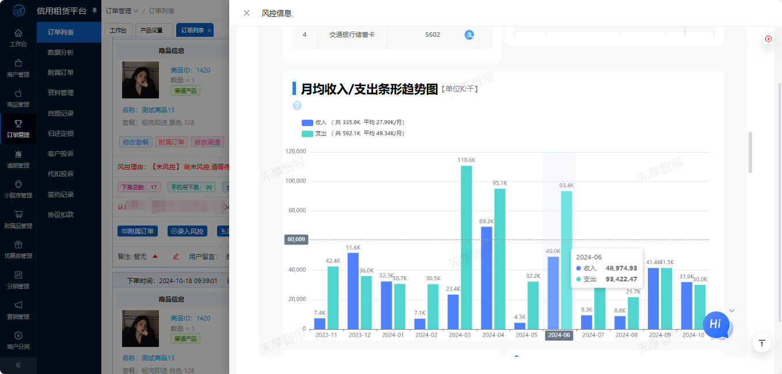The image size is (782, 374).
Task: Click the 录入风控 button
Action: click(x=188, y=231)
